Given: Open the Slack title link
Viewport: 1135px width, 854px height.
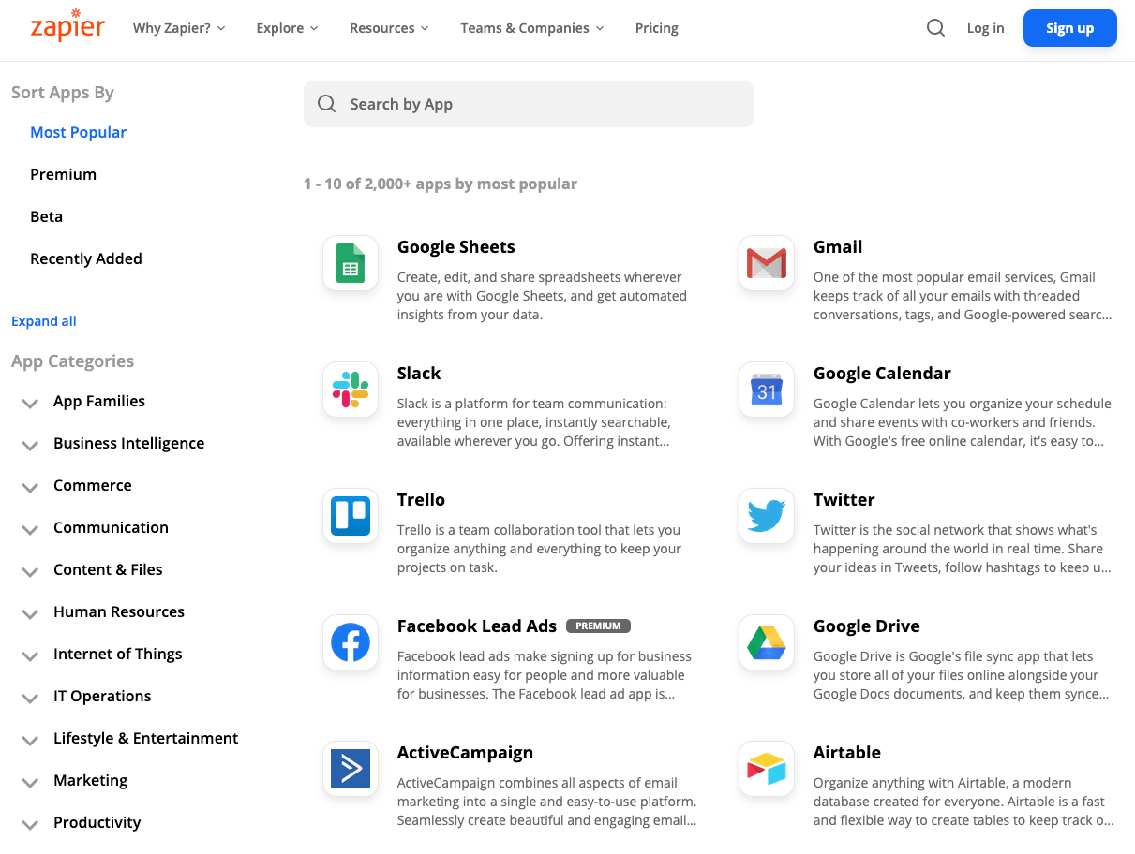Looking at the screenshot, I should pos(419,374).
